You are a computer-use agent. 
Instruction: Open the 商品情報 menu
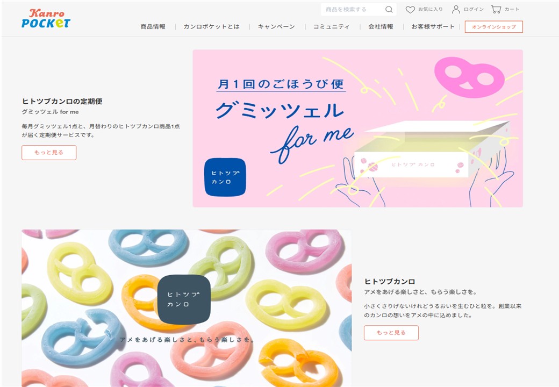pyautogui.click(x=153, y=27)
